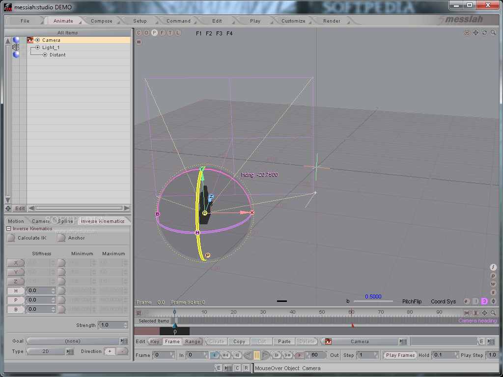Toggle the limit checkbox in the H row

point(61,291)
